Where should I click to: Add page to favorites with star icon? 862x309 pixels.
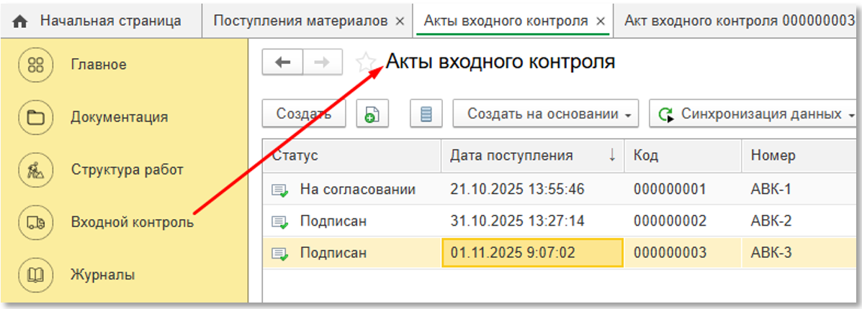(x=367, y=63)
